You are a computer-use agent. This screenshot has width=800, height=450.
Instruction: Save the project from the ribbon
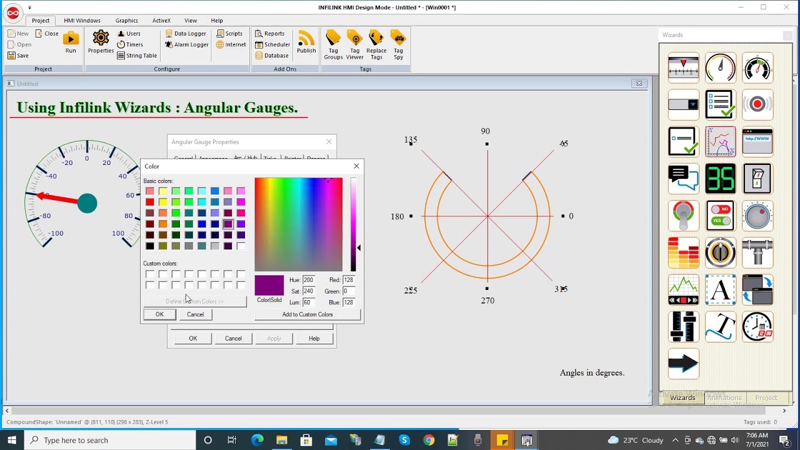pyautogui.click(x=18, y=56)
